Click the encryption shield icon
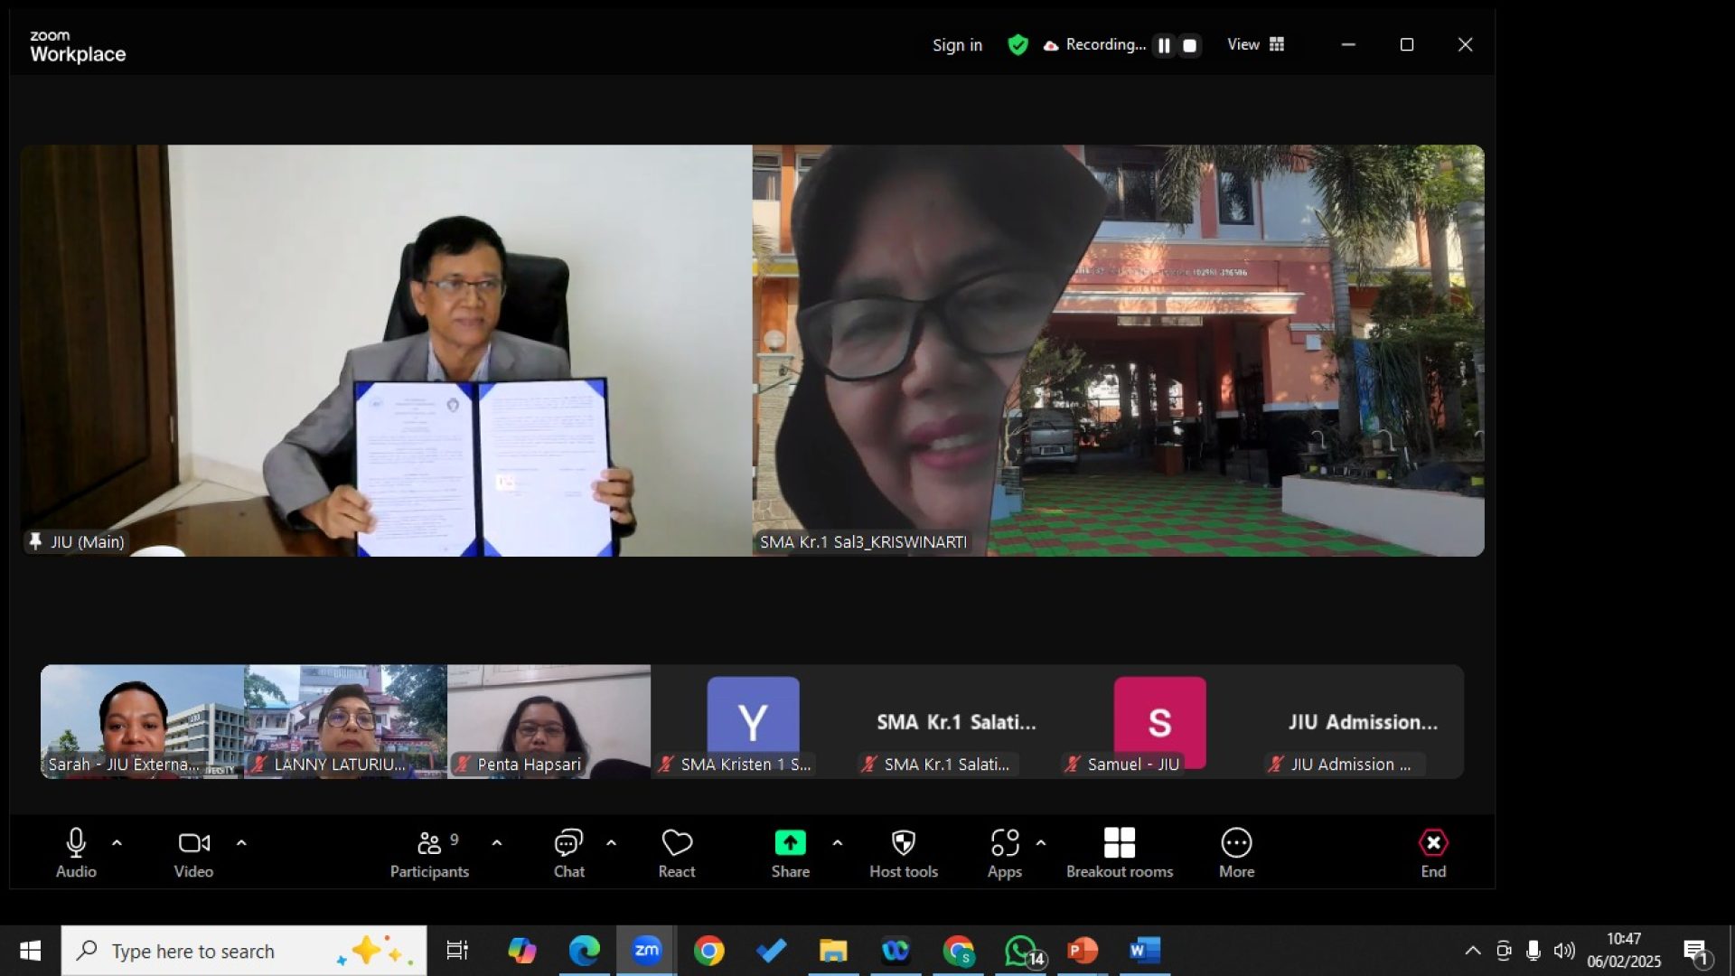Viewport: 1735px width, 976px height. click(x=1018, y=45)
